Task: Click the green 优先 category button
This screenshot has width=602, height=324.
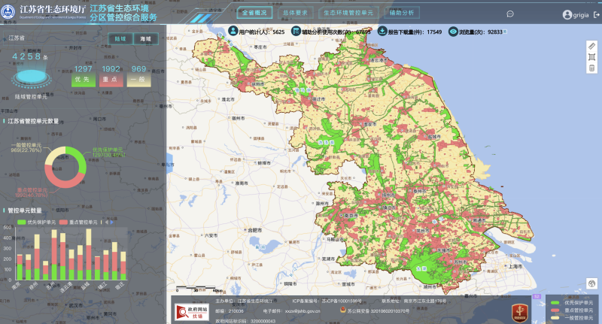Action: point(83,78)
